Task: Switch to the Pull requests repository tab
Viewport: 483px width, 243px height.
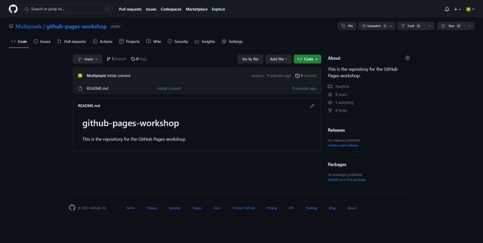Action: coord(71,42)
